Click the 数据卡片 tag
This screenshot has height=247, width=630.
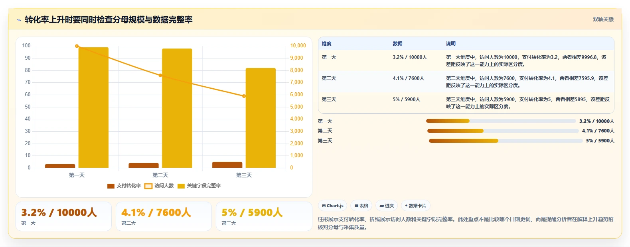pos(415,206)
